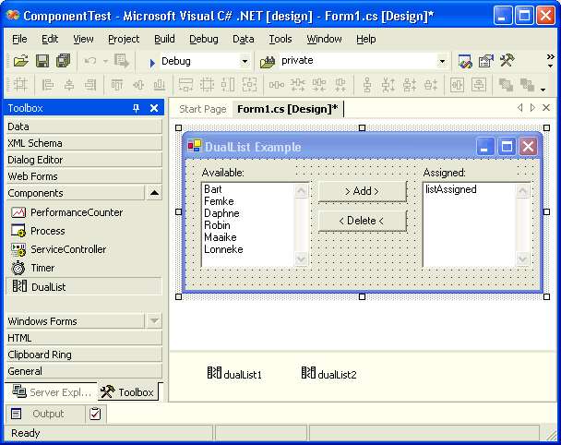Image resolution: width=561 pixels, height=445 pixels.
Task: Open the Debug configuration dropdown
Action: point(245,61)
